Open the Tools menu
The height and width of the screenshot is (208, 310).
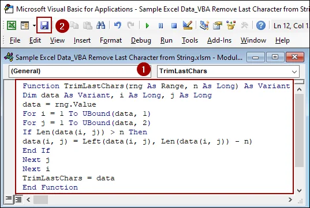pyautogui.click(x=190, y=40)
